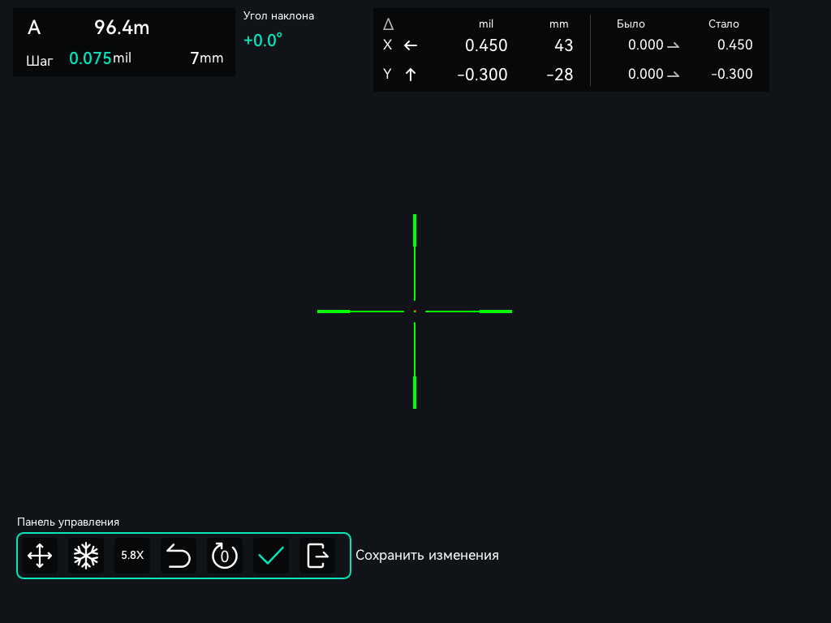Click the delta triangle symbol

(389, 24)
